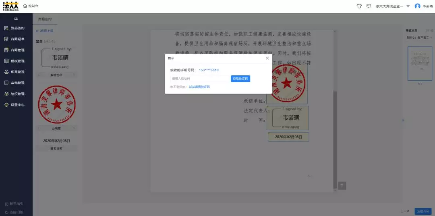This screenshot has height=216, width=435.
Task: Click the home 控制台 icon
Action: pos(25,6)
